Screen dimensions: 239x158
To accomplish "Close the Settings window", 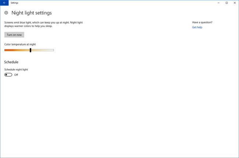I will (x=235, y=3).
